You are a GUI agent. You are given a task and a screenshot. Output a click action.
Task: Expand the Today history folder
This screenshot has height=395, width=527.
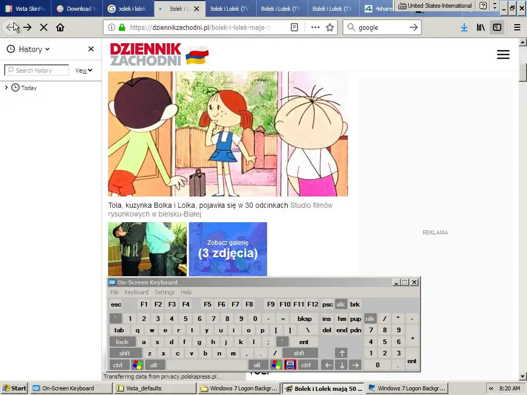[x=6, y=87]
